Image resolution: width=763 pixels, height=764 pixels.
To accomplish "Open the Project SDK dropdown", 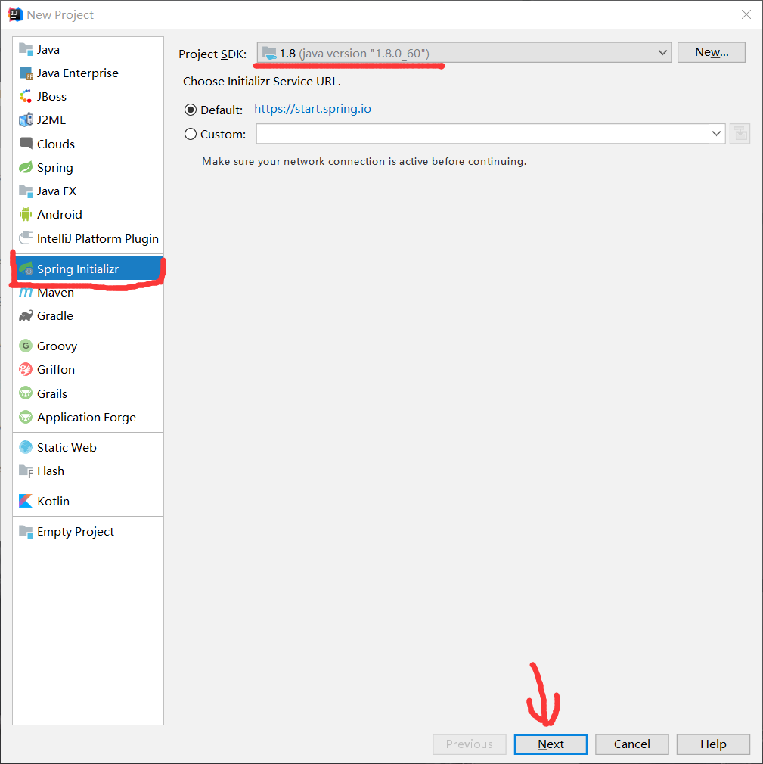I will coord(461,53).
